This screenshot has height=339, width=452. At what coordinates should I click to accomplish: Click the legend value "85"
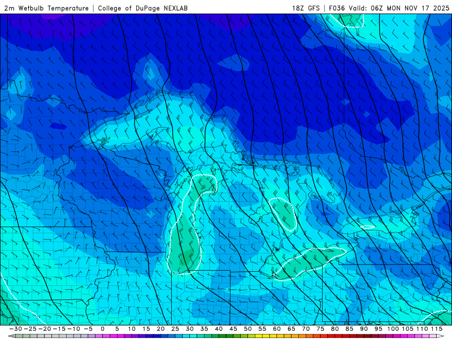tap(349, 329)
